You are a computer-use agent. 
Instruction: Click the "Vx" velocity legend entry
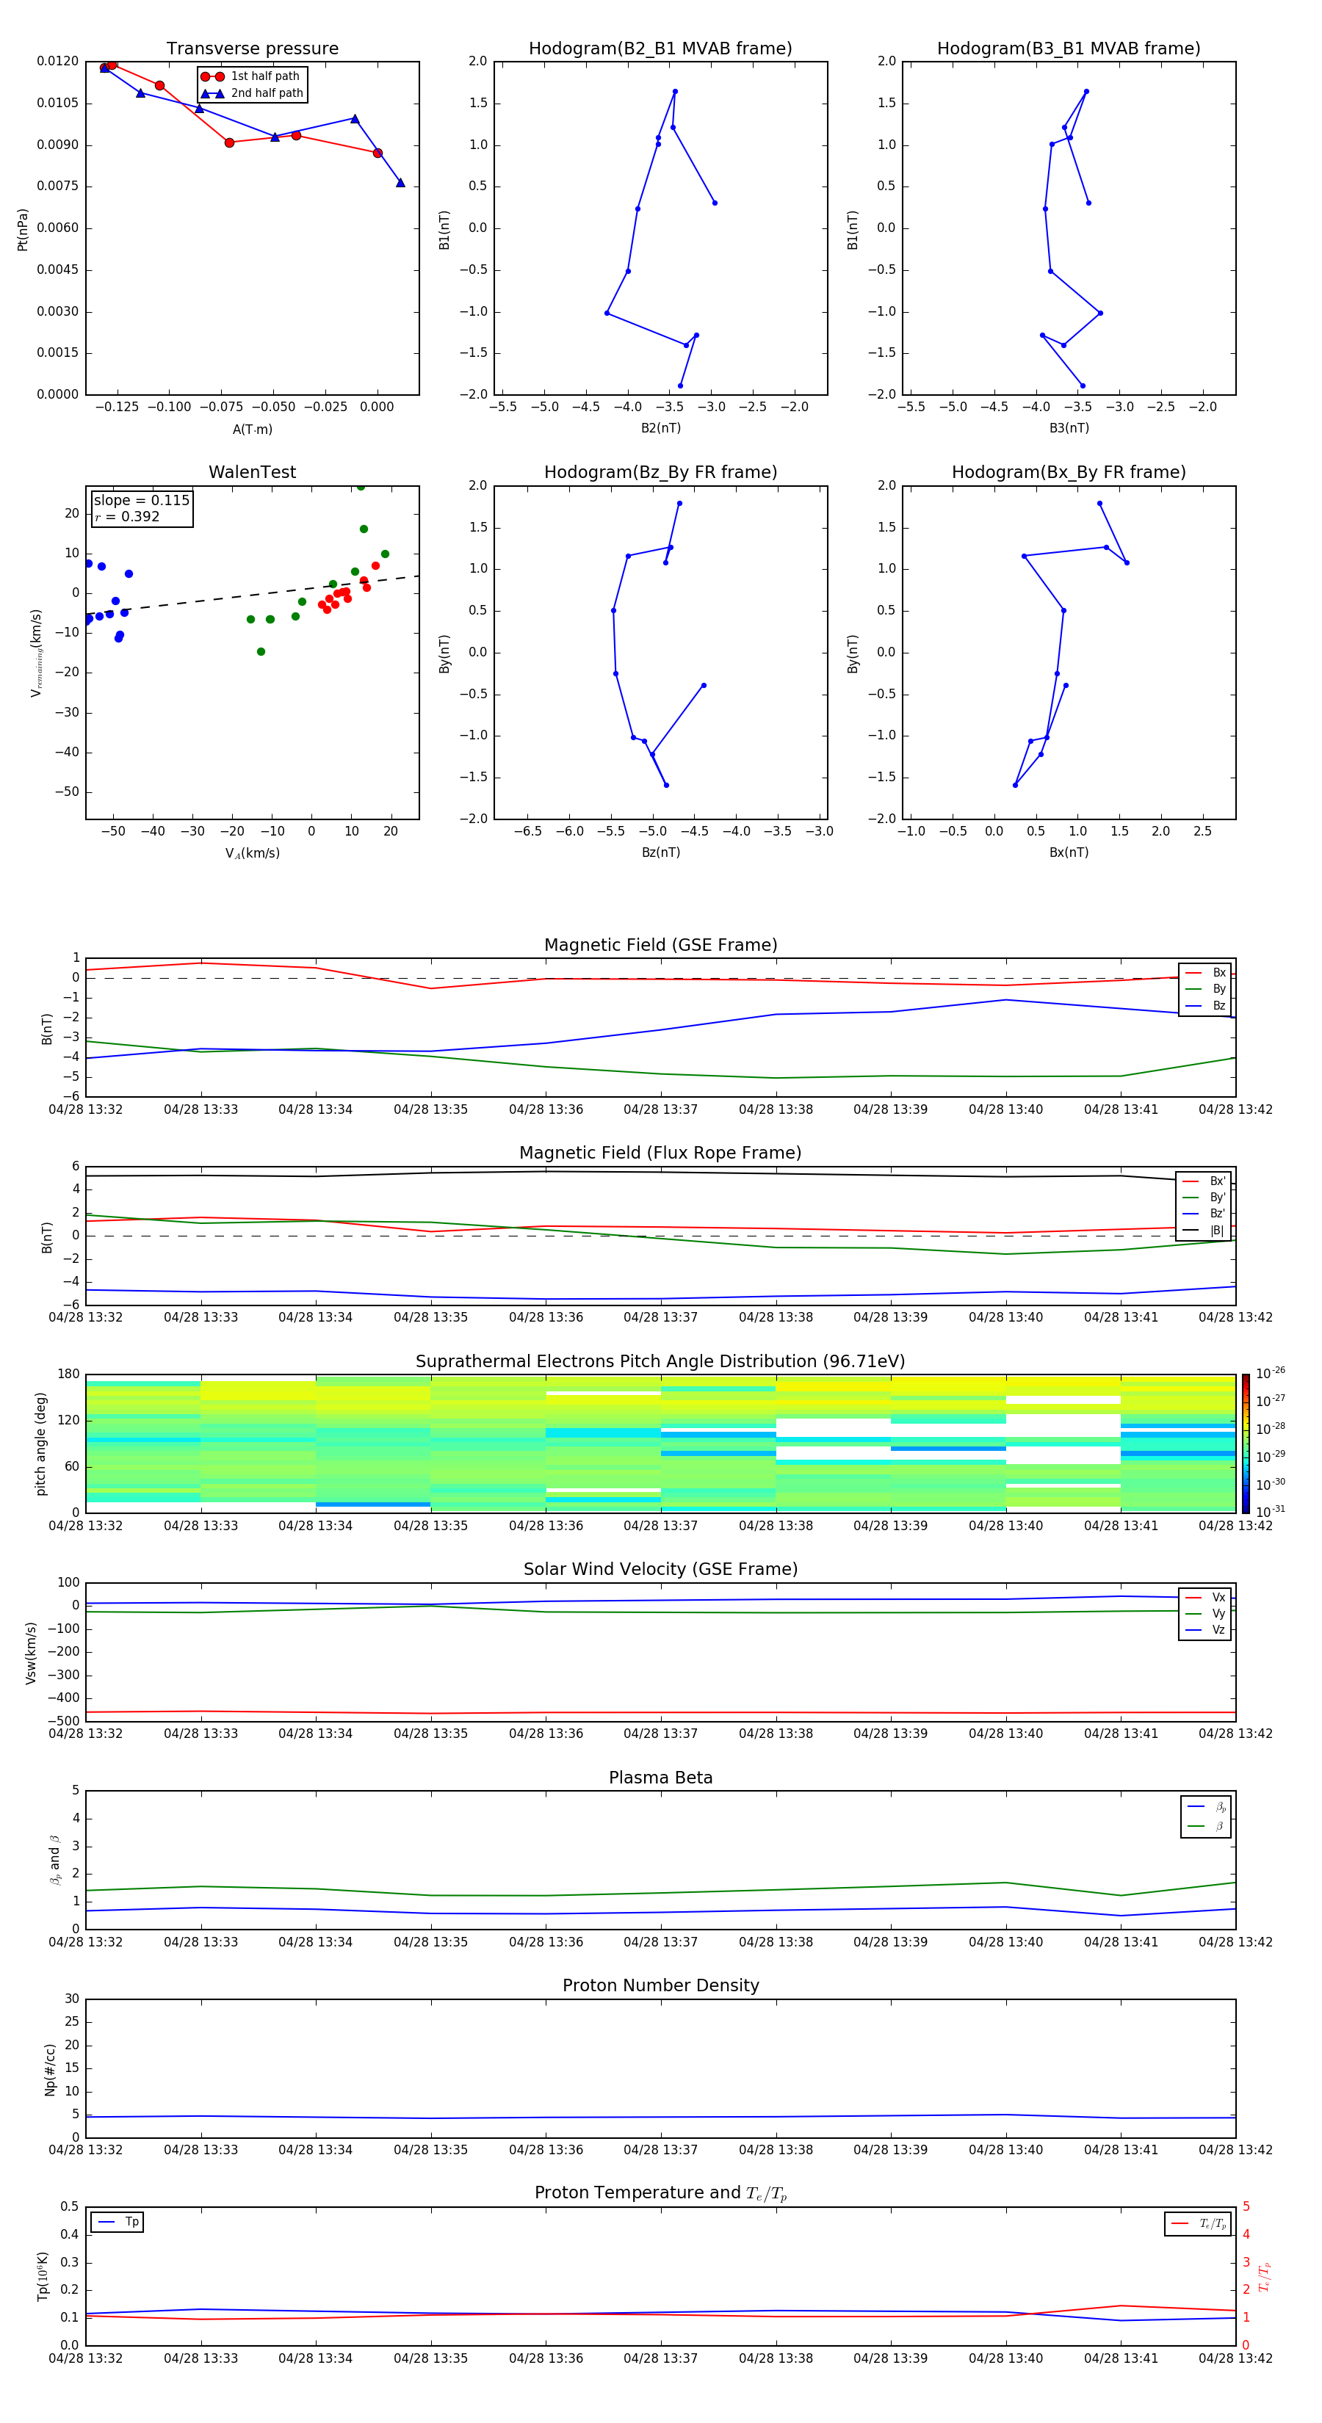click(x=1205, y=1597)
